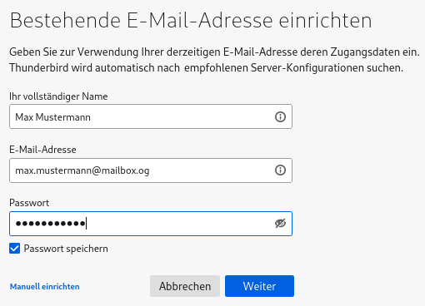Cancel setup with Abbrechen button
The height and width of the screenshot is (306, 425).
(x=185, y=286)
